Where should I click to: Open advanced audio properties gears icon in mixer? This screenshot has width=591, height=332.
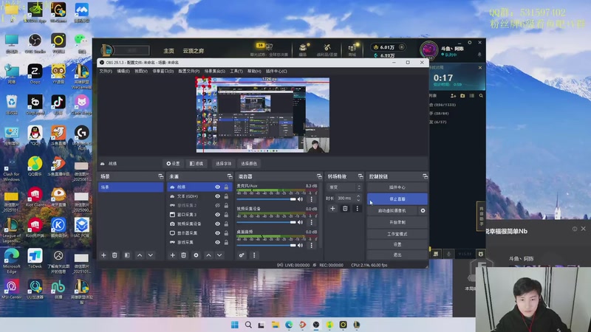(x=242, y=255)
